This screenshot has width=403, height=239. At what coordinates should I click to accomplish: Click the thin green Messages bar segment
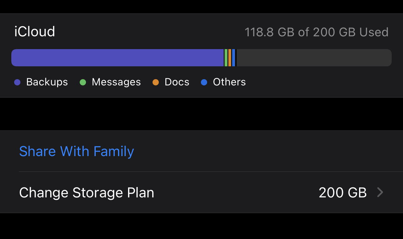tap(226, 58)
